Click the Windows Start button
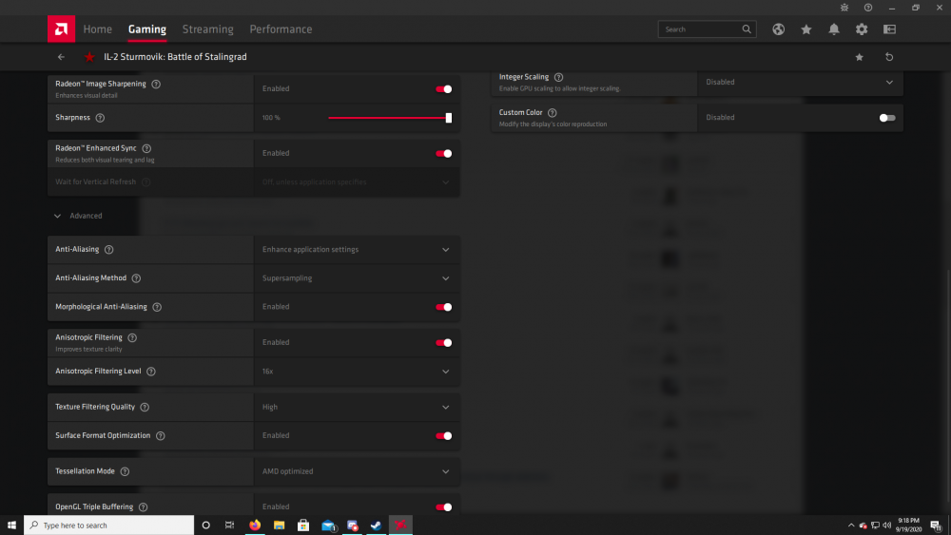Viewport: 951px width, 535px height. coord(12,525)
